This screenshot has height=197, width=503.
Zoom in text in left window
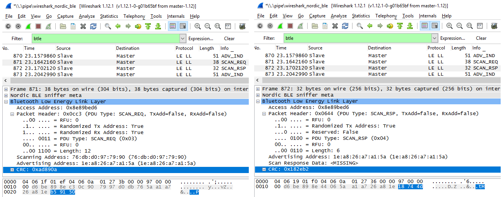pyautogui.click(x=198, y=26)
